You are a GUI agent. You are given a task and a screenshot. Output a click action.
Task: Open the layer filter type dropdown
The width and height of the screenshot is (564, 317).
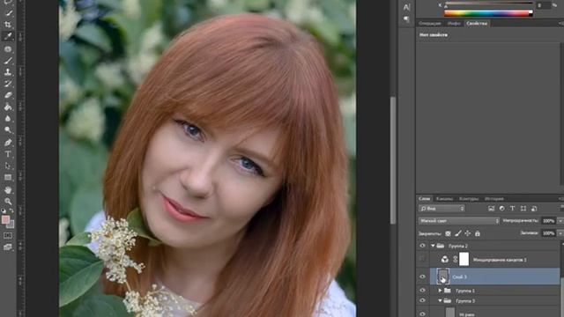click(442, 209)
